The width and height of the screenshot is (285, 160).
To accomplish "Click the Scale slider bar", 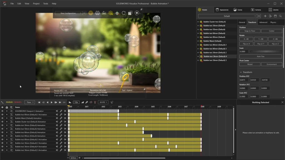I will click(x=266, y=51).
